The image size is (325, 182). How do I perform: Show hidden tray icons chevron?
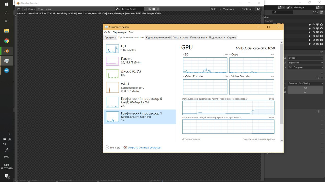pos(10,134)
